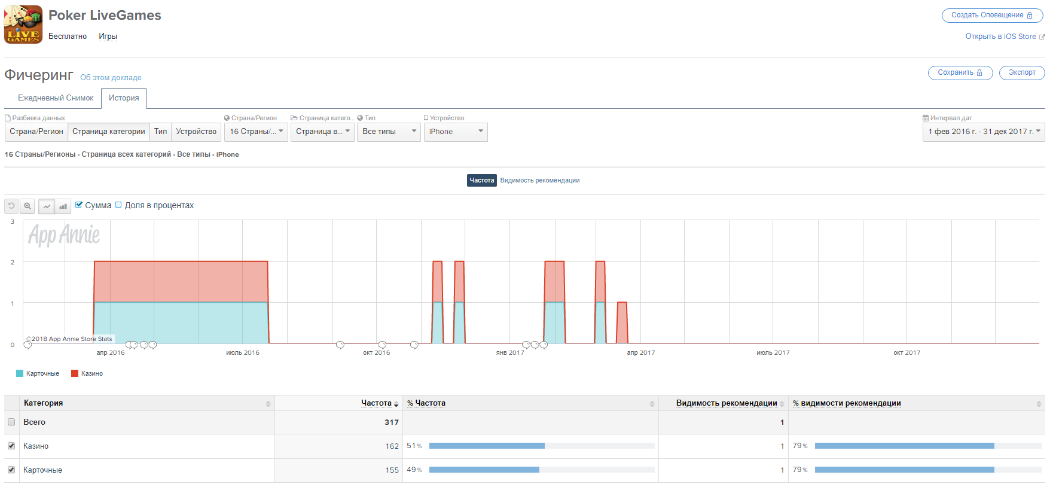Enable Доля в процентах checkbox
Screen dimensions: 1056x487
coord(118,205)
